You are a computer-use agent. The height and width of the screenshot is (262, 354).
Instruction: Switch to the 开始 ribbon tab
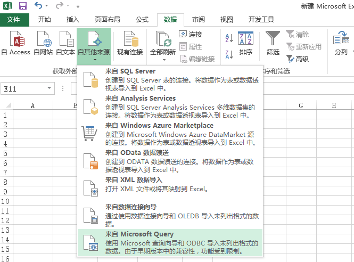coord(45,20)
